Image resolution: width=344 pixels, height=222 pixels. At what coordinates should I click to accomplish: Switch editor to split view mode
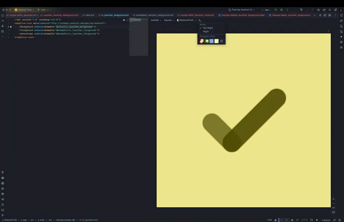[325, 15]
